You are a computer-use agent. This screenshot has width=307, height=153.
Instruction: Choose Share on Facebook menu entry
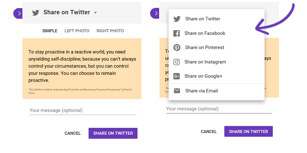point(217,33)
